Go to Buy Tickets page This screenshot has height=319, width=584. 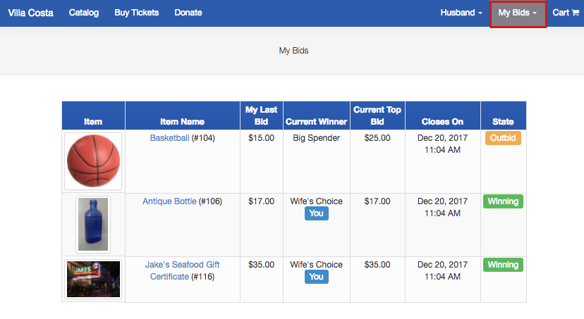coord(136,13)
